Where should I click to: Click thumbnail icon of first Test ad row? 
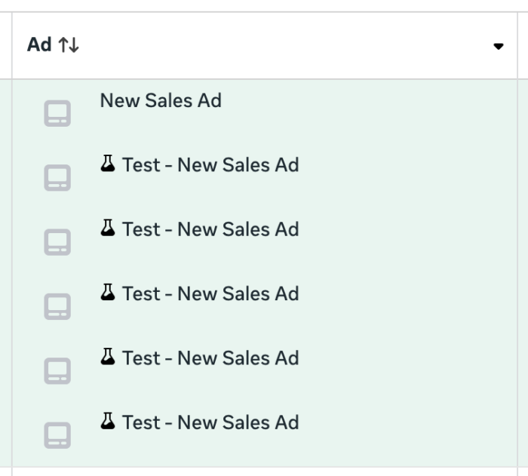[x=57, y=178]
